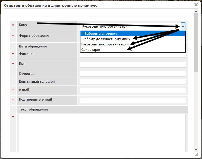Click the 'Отправить обращение' dialog title bar

(x=77, y=5)
